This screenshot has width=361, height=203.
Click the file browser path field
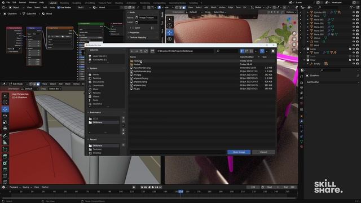tap(185, 51)
